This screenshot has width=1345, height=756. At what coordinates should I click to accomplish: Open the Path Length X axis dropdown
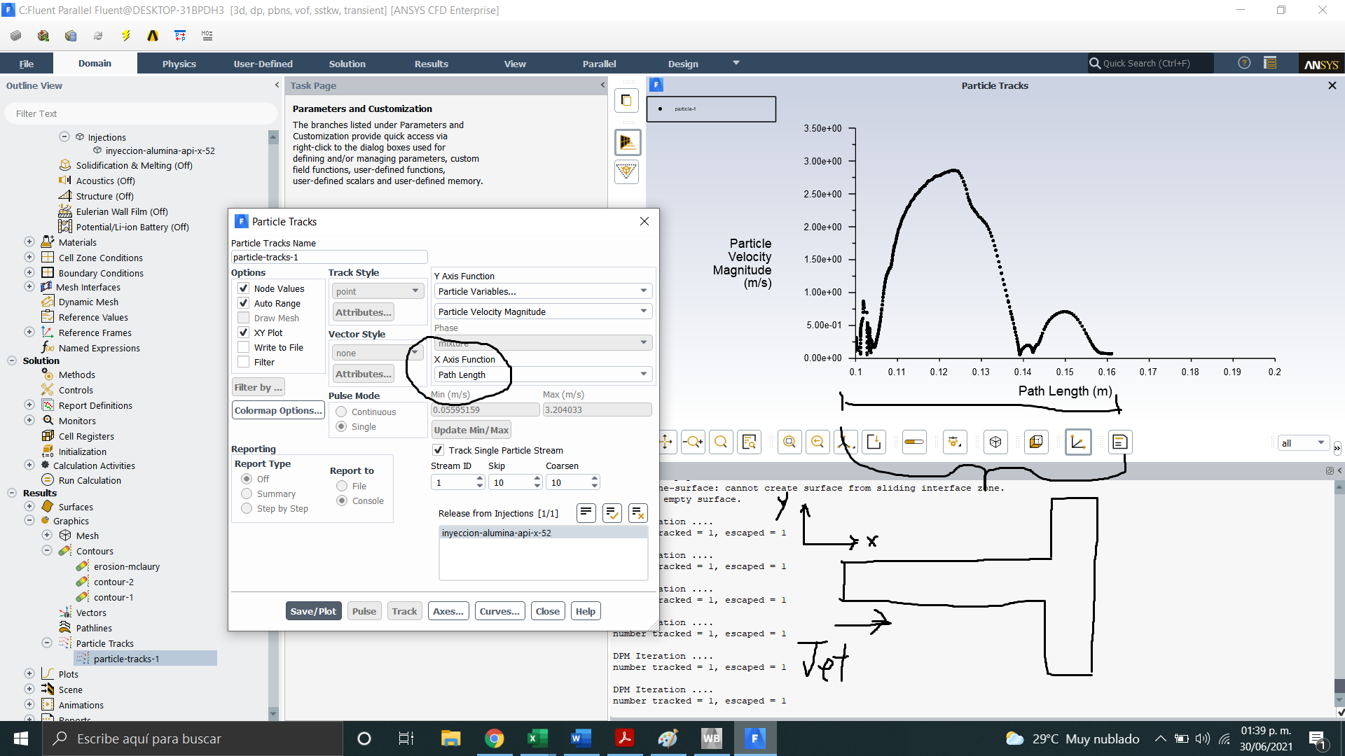tap(543, 374)
